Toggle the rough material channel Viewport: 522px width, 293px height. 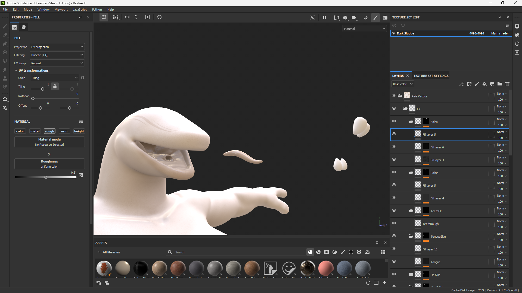pyautogui.click(x=49, y=131)
